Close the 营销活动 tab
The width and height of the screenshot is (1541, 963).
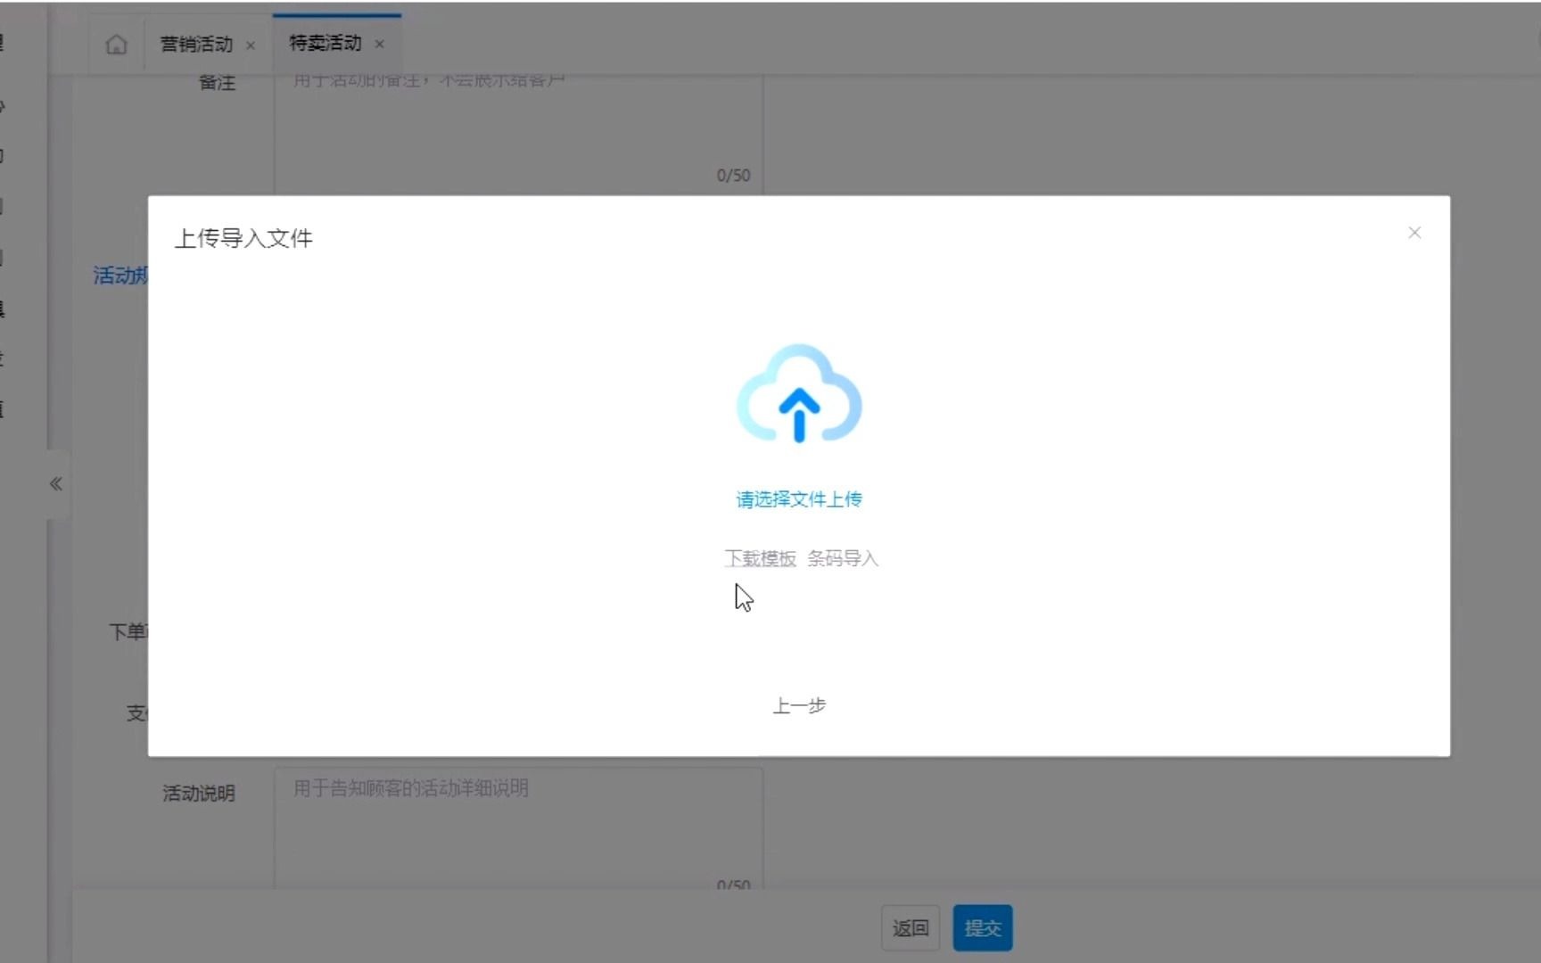(251, 45)
